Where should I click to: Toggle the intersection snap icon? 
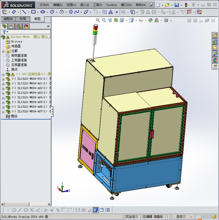coord(32,210)
